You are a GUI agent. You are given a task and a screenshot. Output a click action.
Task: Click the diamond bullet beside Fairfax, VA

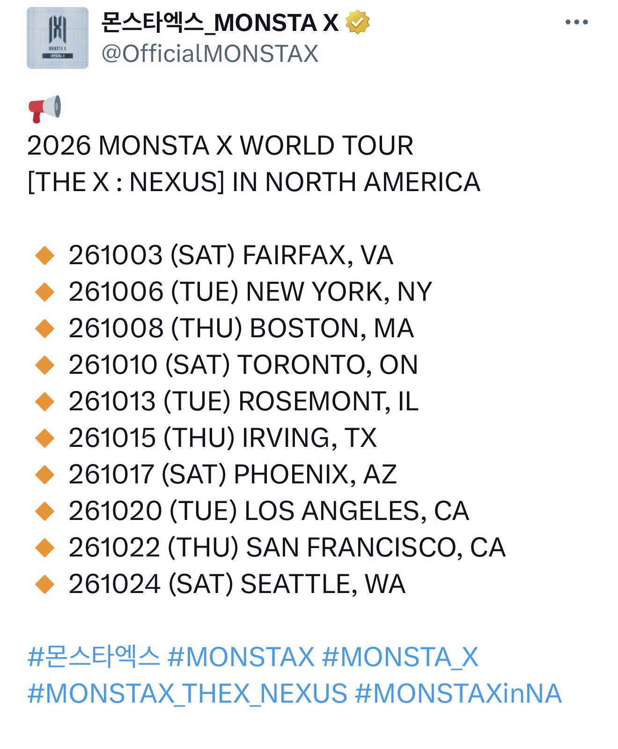[45, 256]
